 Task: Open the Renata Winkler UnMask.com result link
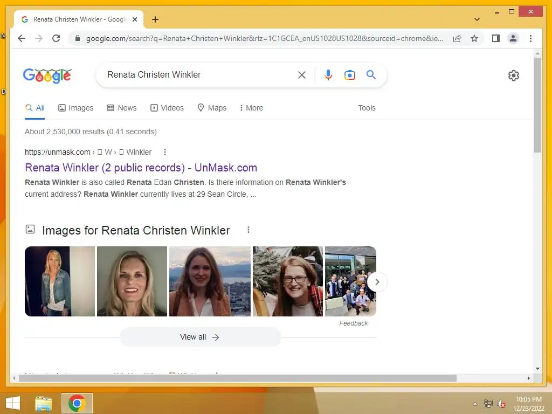141,168
